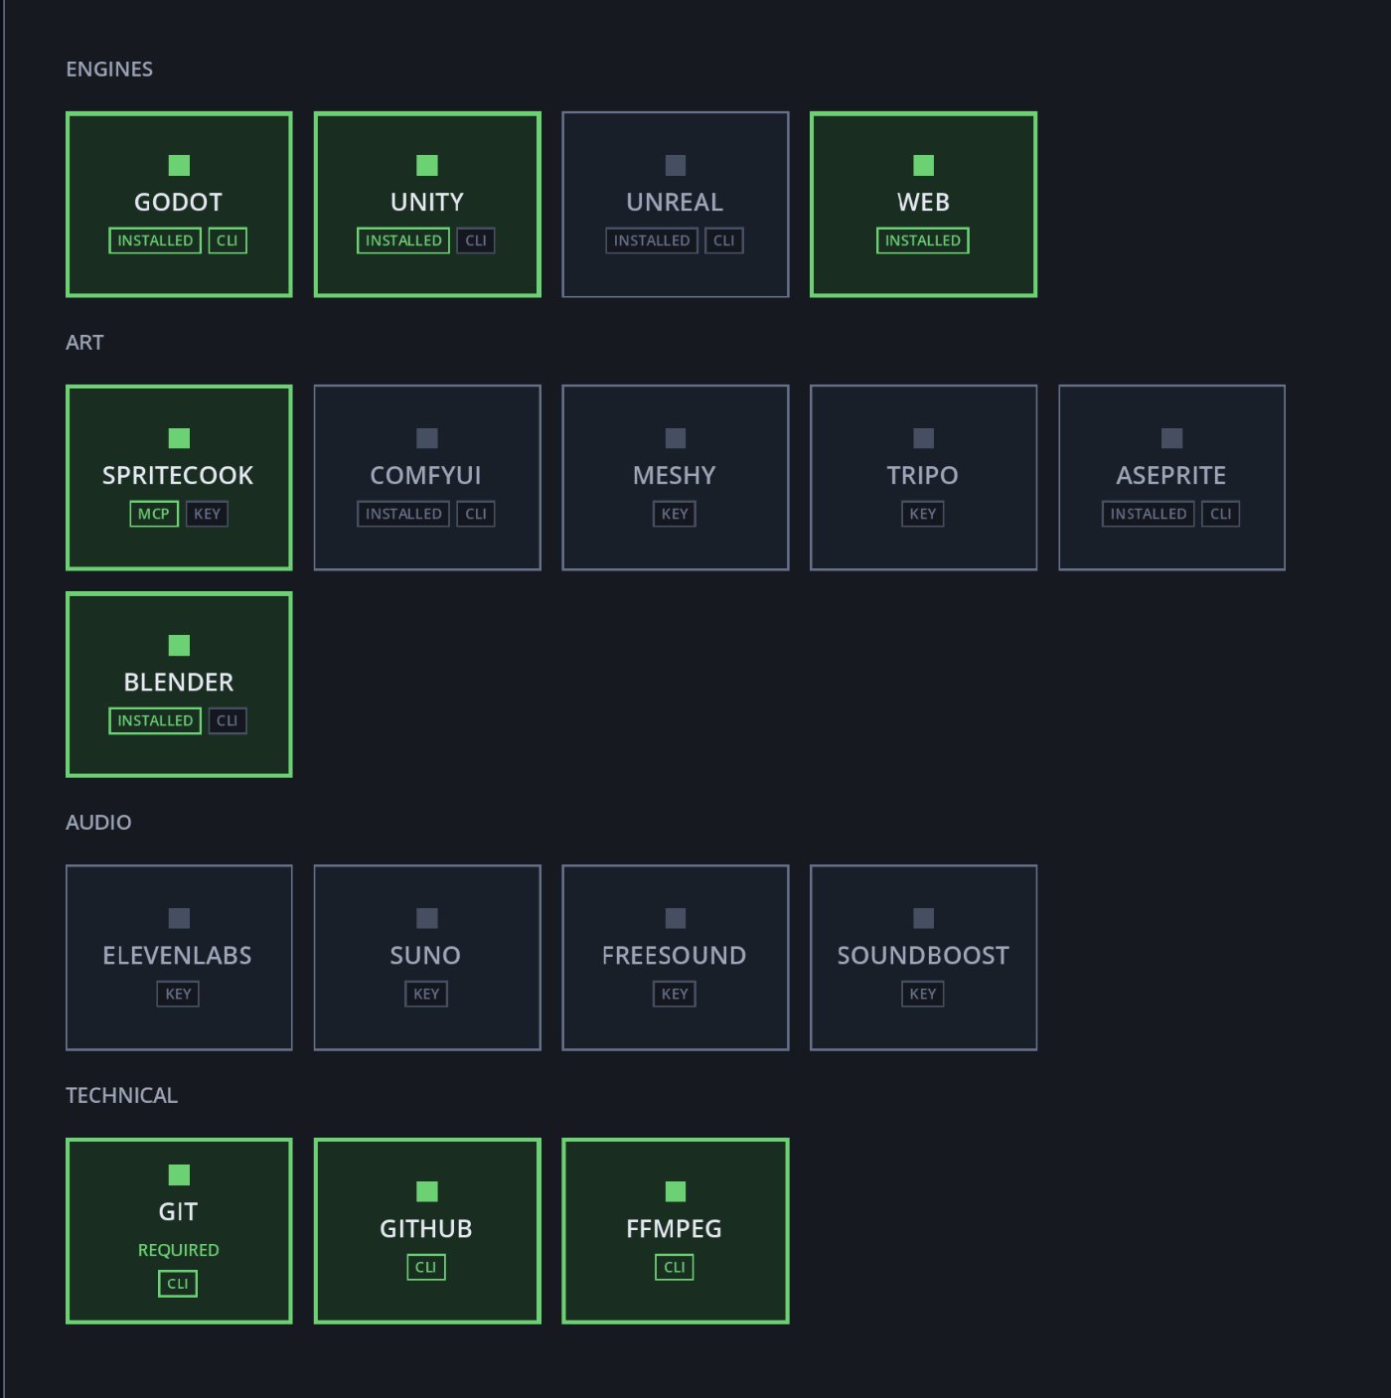Click the gray status square on Suno
The width and height of the screenshot is (1391, 1398).
pyautogui.click(x=427, y=918)
